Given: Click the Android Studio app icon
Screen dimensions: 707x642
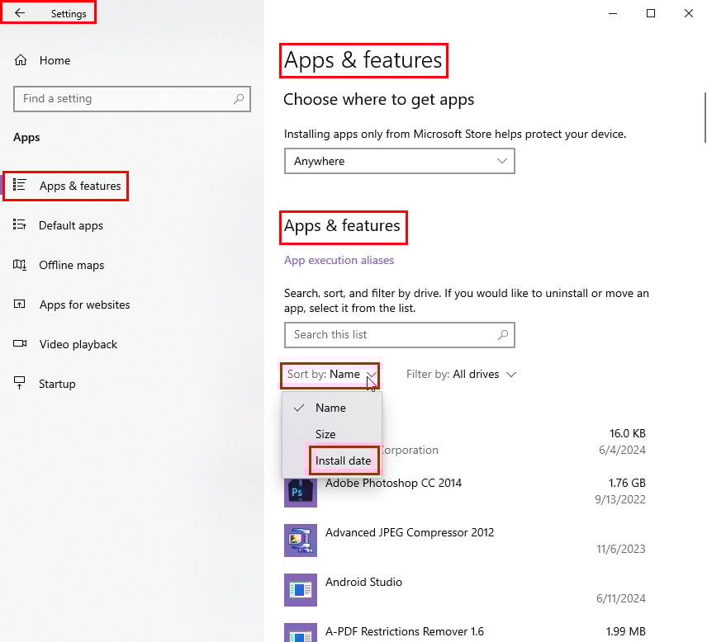Looking at the screenshot, I should coord(301,590).
